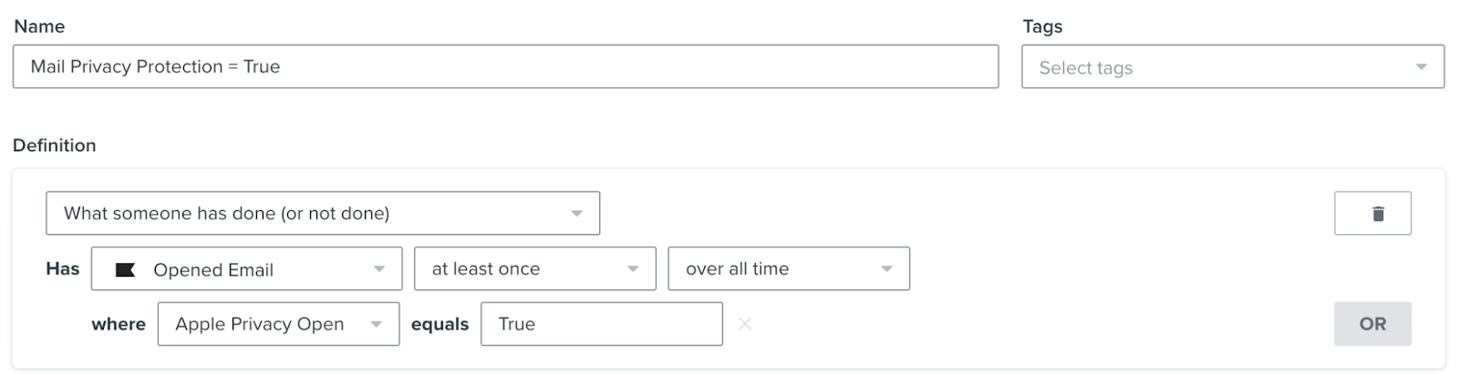This screenshot has width=1459, height=374.
Task: Click the caret on Apple Privacy Open dropdown
Action: 376,325
